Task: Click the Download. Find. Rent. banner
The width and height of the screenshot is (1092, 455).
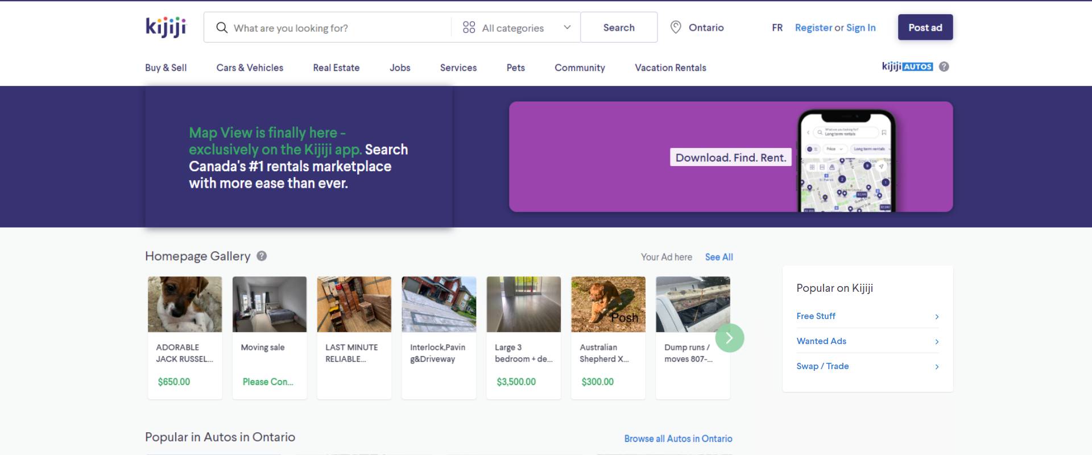Action: [730, 158]
